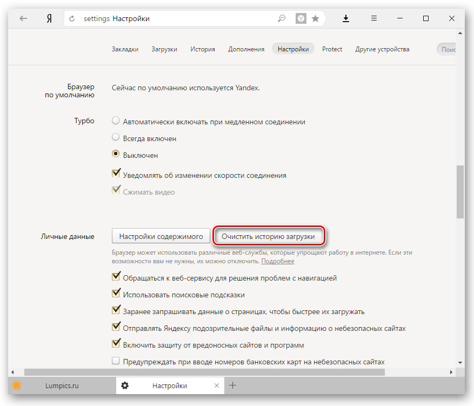Select 'Автоматически включать при медленном соединении'
The image size is (474, 406).
(x=116, y=122)
